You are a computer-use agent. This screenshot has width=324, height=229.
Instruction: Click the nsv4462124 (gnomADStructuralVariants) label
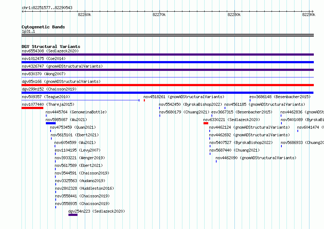pos(249,127)
